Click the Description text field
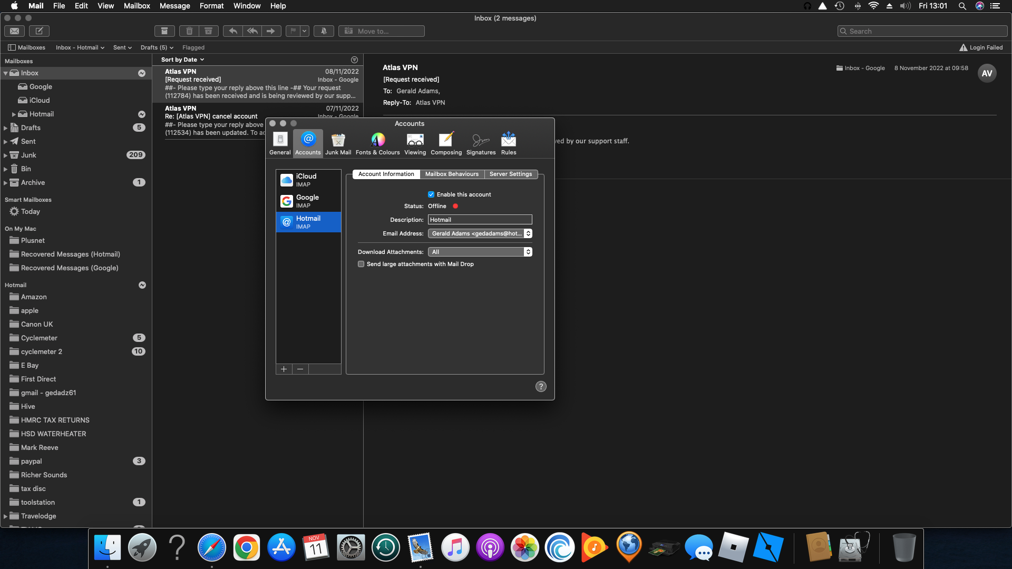This screenshot has width=1012, height=569. [480, 220]
